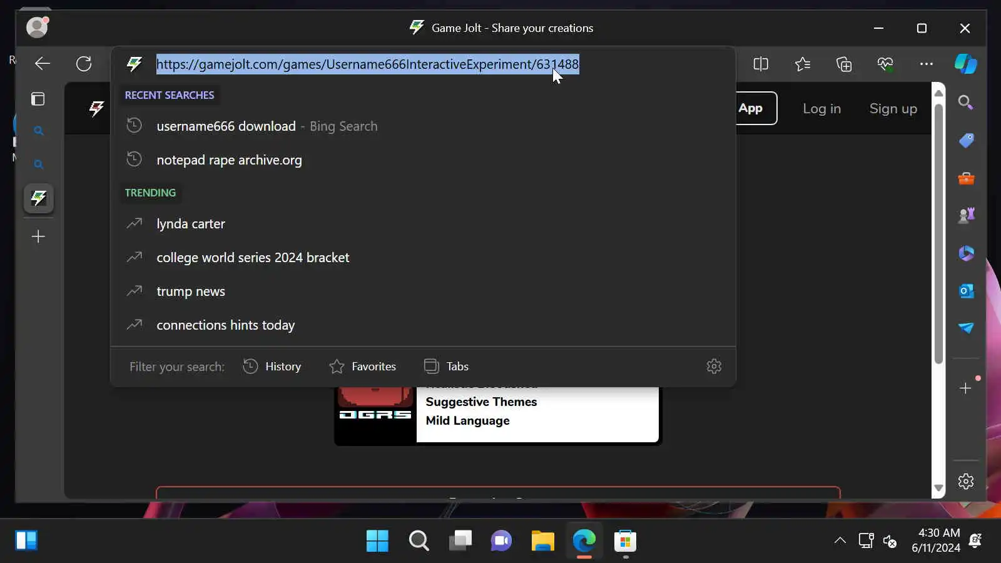Viewport: 1001px width, 563px height.
Task: Select the recent search mentioning archive.org
Action: click(x=423, y=160)
